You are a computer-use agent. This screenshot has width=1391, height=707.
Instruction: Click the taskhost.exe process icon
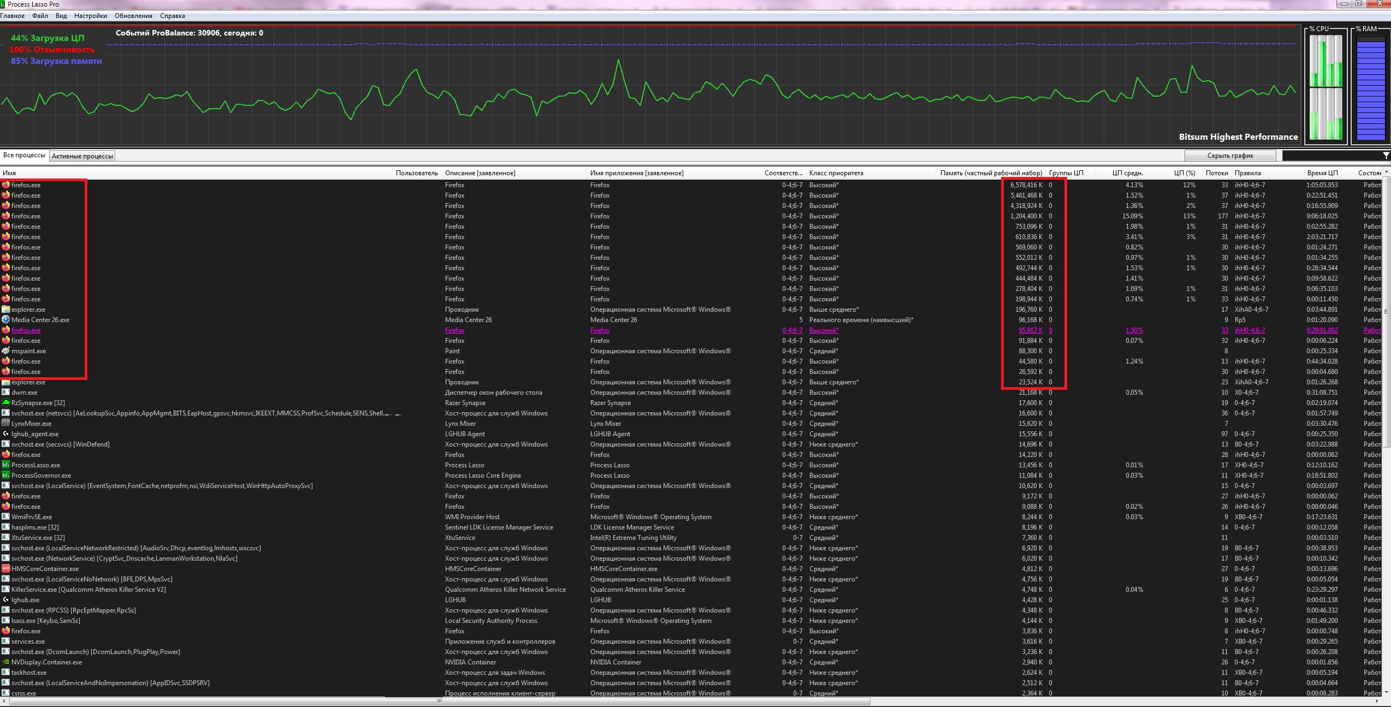(x=6, y=673)
